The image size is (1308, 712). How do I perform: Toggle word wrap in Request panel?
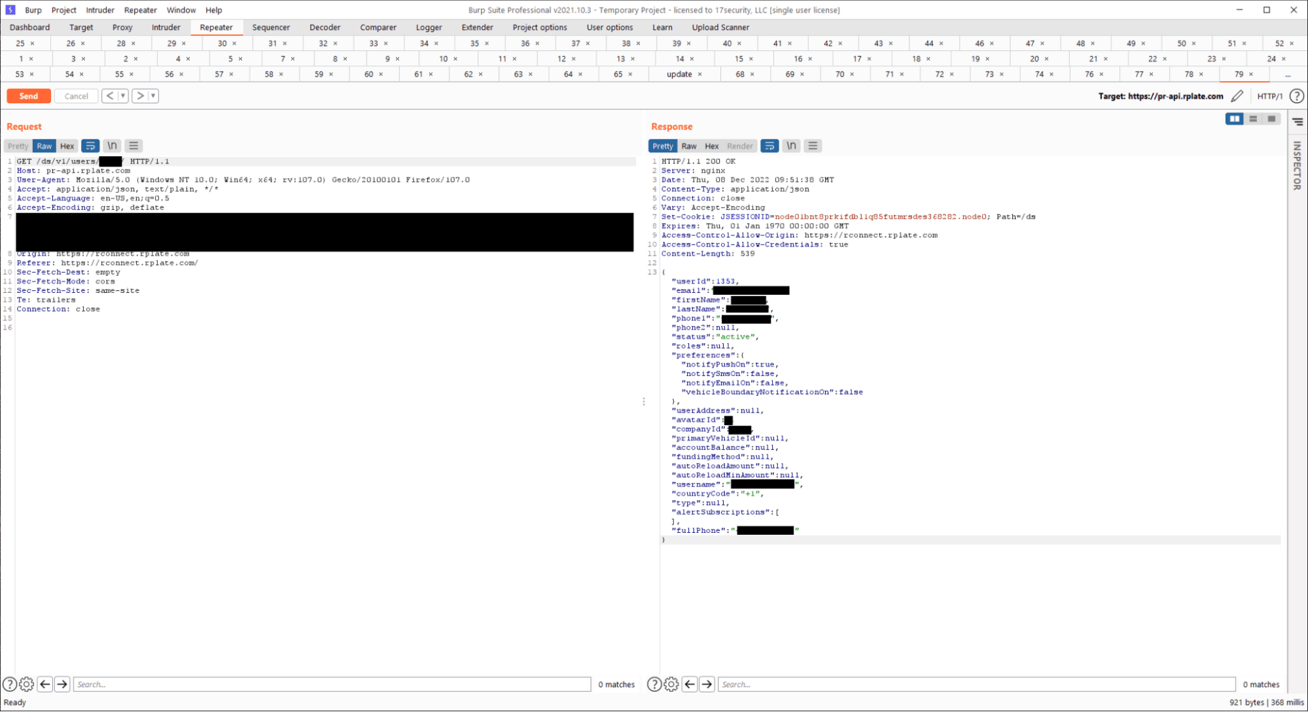[90, 146]
